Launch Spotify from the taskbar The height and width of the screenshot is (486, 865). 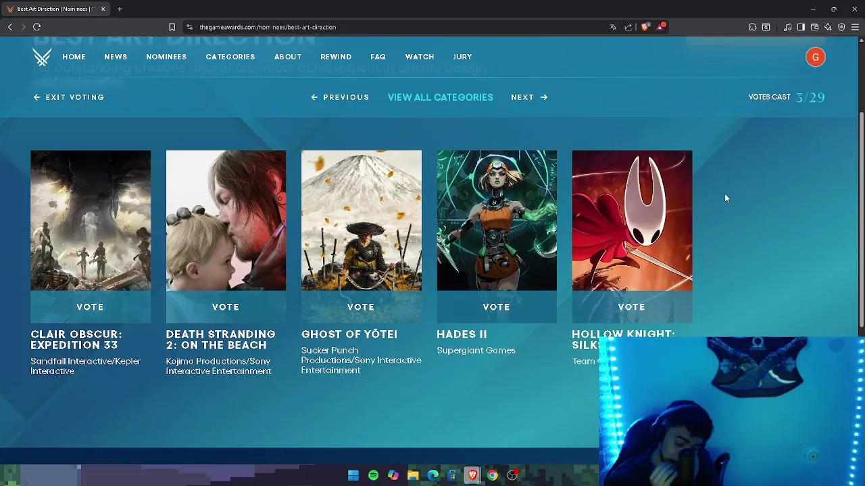point(373,475)
